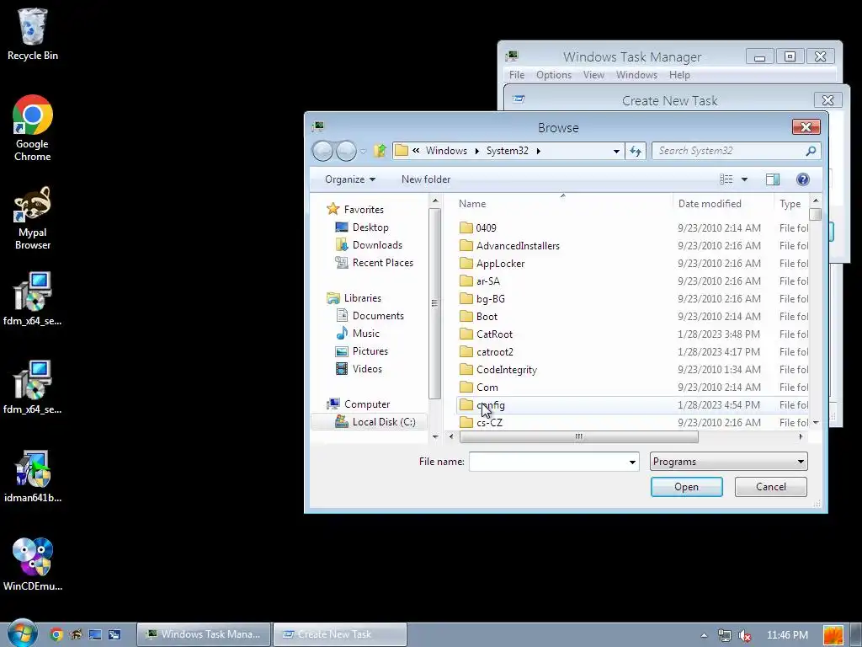Refresh the System32 folder listing
862x647 pixels.
[636, 151]
